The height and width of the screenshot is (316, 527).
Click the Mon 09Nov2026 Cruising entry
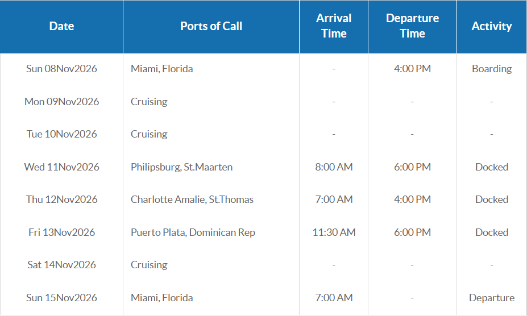tap(149, 102)
